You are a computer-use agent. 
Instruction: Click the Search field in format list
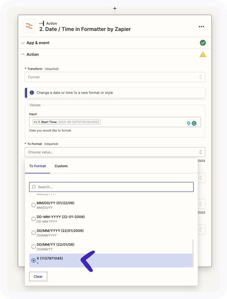coord(111,187)
